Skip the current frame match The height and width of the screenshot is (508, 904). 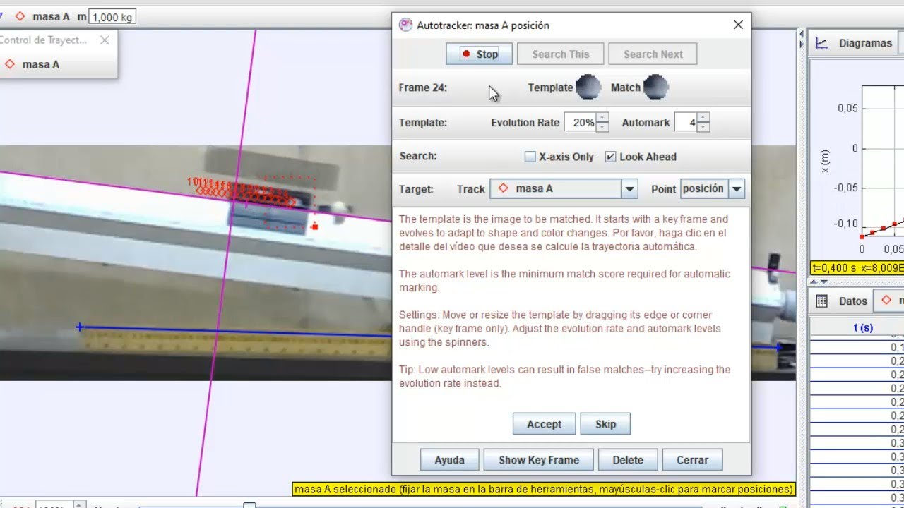coord(605,424)
